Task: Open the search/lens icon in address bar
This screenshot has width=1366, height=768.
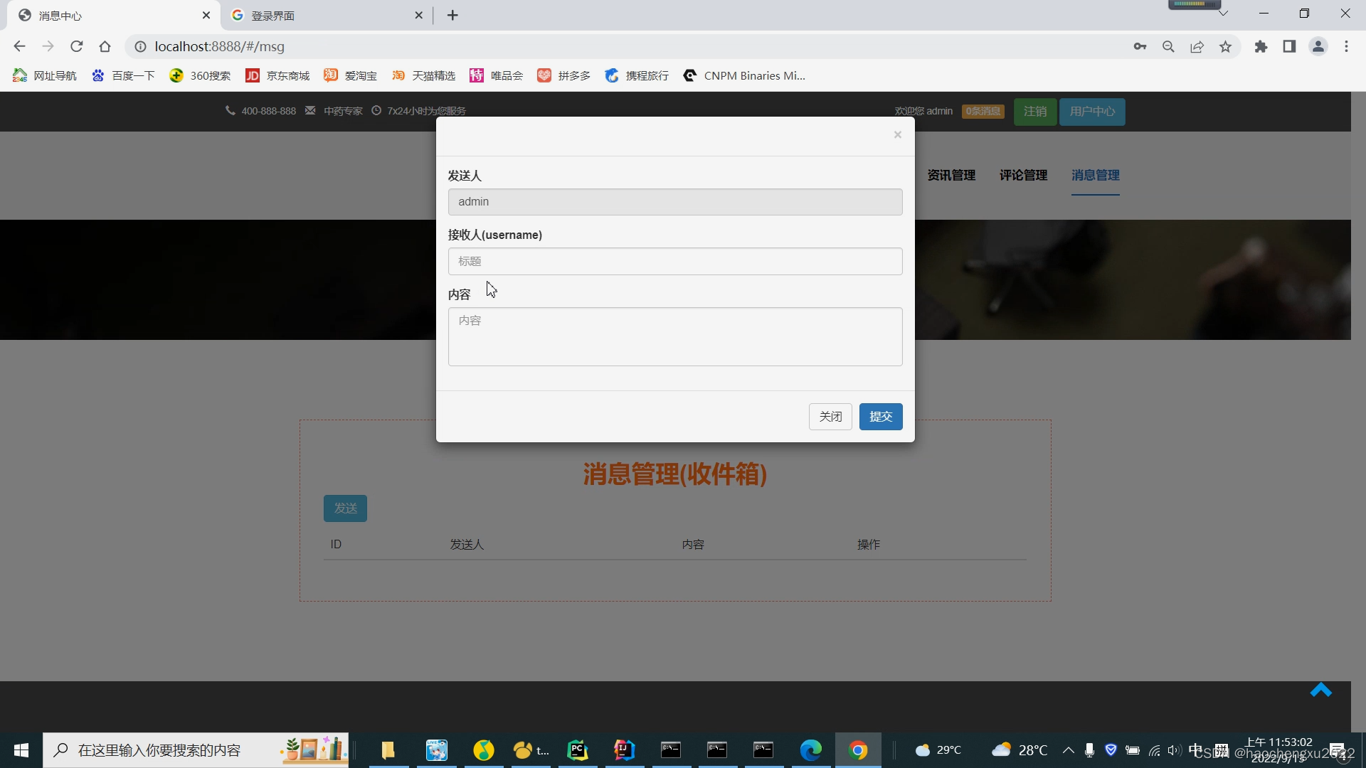Action: (1168, 46)
